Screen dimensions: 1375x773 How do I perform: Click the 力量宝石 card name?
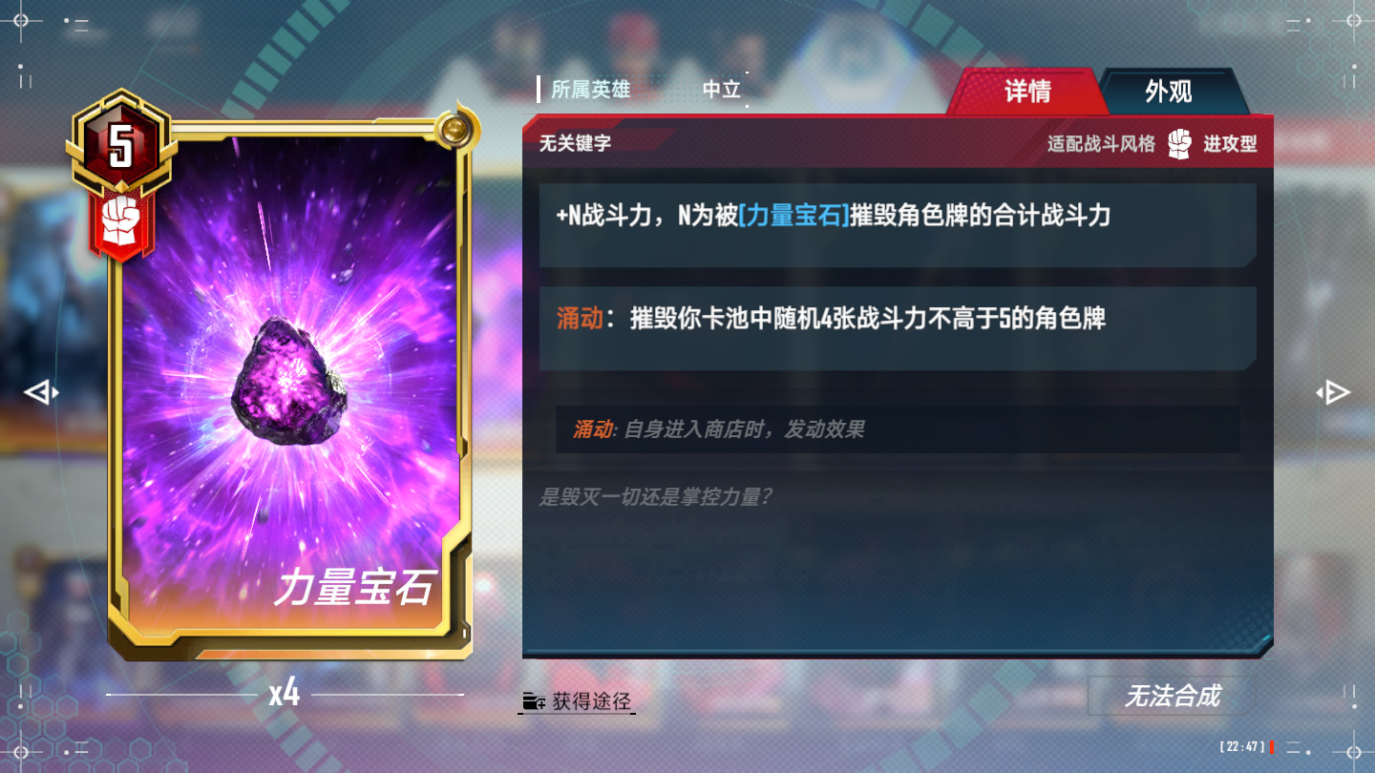click(355, 589)
